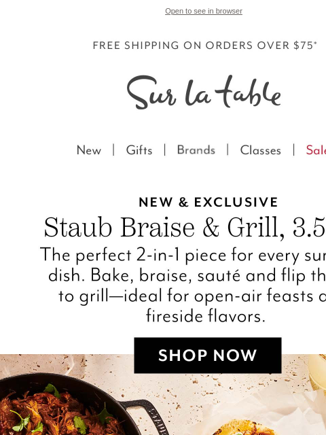Image resolution: width=326 pixels, height=435 pixels.
Task: Click the free shipping over $75 banner
Action: (205, 46)
